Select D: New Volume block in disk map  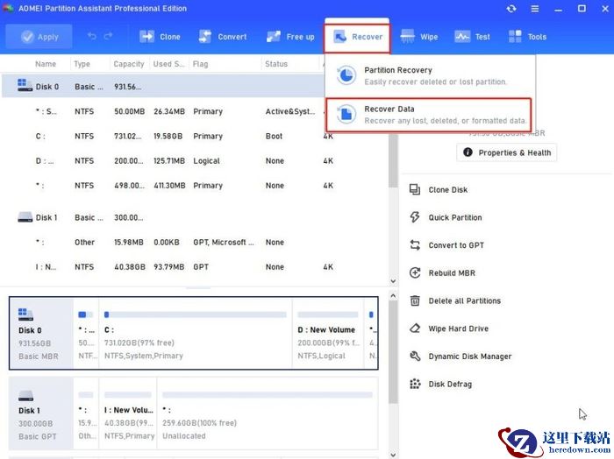pos(328,333)
